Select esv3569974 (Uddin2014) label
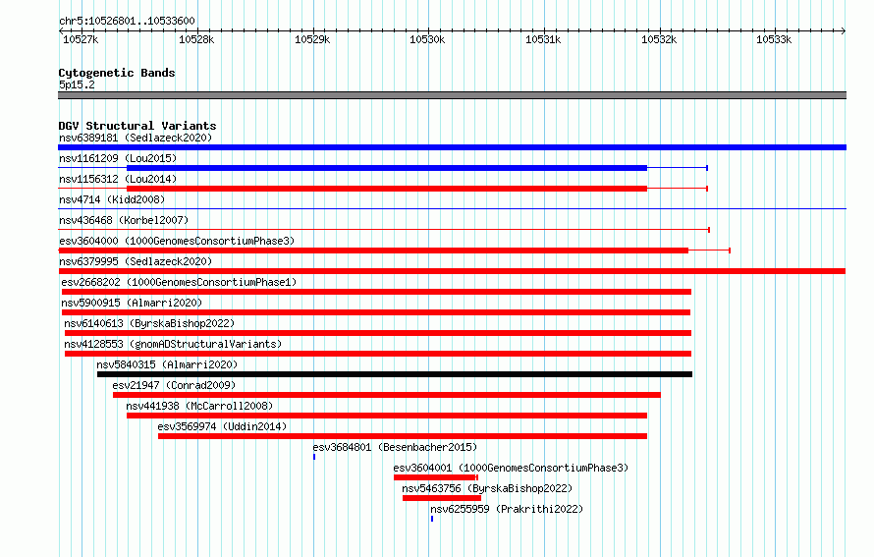Screen dimensions: 874x557 [x=222, y=426]
